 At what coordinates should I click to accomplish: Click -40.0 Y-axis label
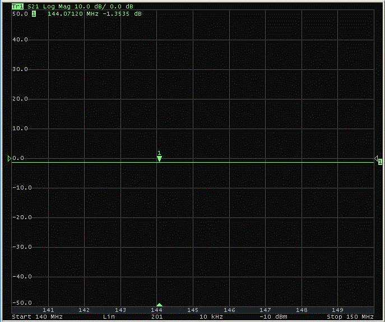tap(22, 277)
